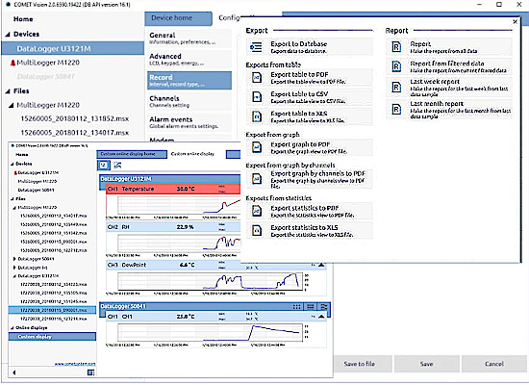Select Custom display in small window

pyautogui.click(x=52, y=337)
